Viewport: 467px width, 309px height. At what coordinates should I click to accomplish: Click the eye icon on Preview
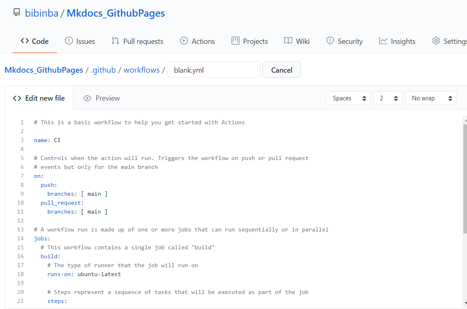(x=87, y=98)
